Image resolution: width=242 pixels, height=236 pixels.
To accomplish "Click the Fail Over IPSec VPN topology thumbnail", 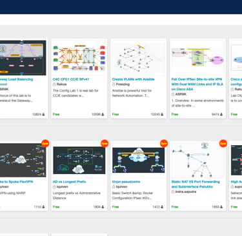I will pos(197,58).
